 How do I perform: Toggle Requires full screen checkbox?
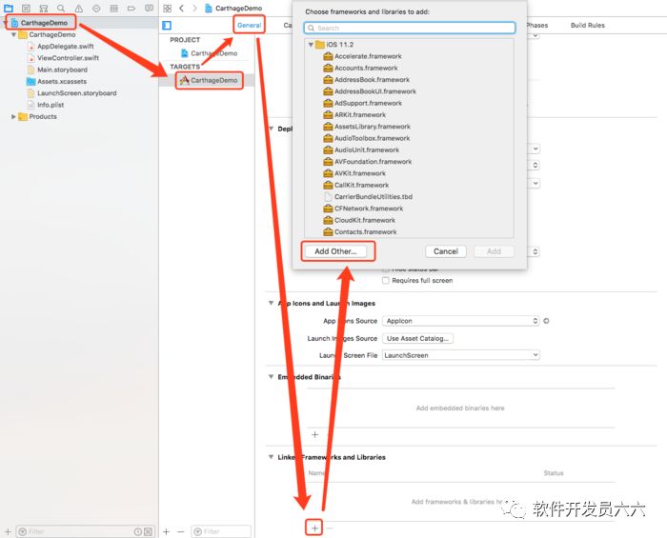coord(385,281)
